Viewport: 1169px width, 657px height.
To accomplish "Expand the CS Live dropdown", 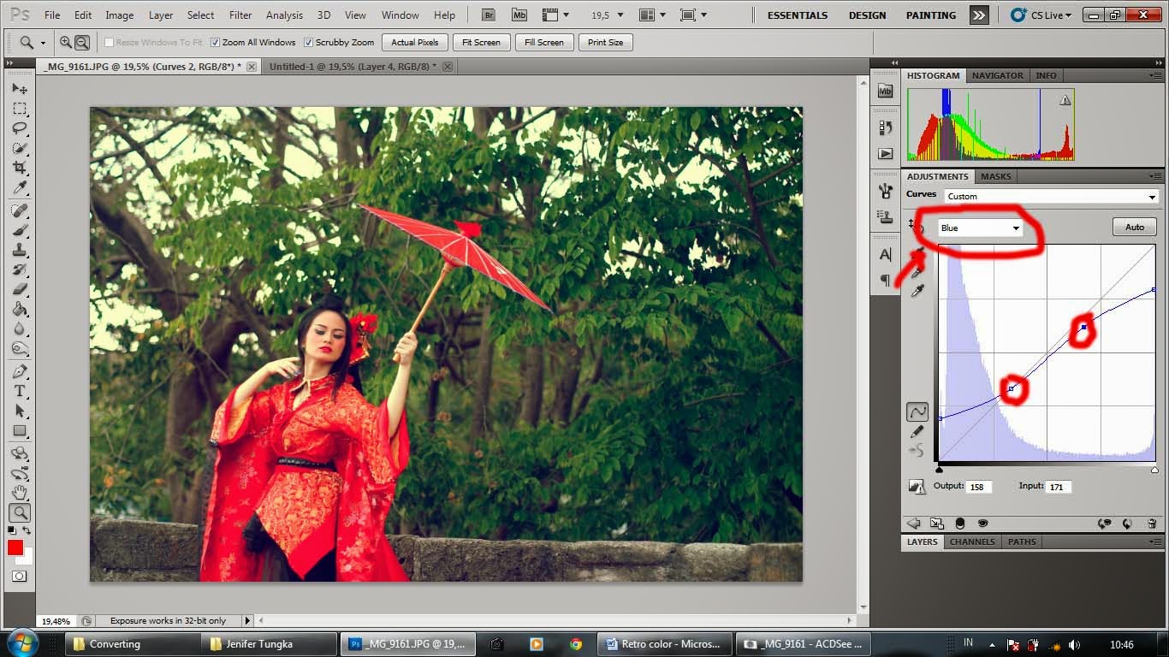I will tap(1041, 15).
